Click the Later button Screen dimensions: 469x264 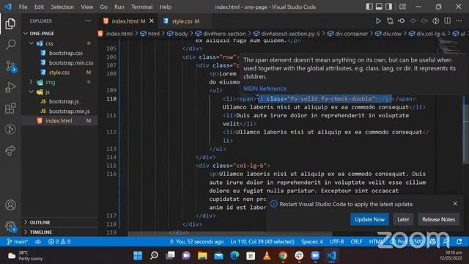pyautogui.click(x=403, y=219)
